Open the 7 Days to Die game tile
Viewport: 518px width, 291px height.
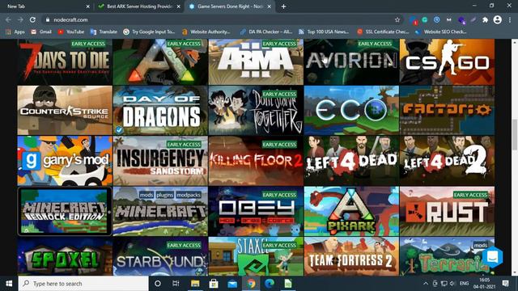(x=65, y=61)
